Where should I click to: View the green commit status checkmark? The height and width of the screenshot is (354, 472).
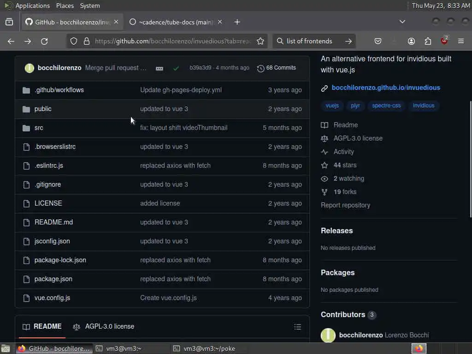point(176,68)
